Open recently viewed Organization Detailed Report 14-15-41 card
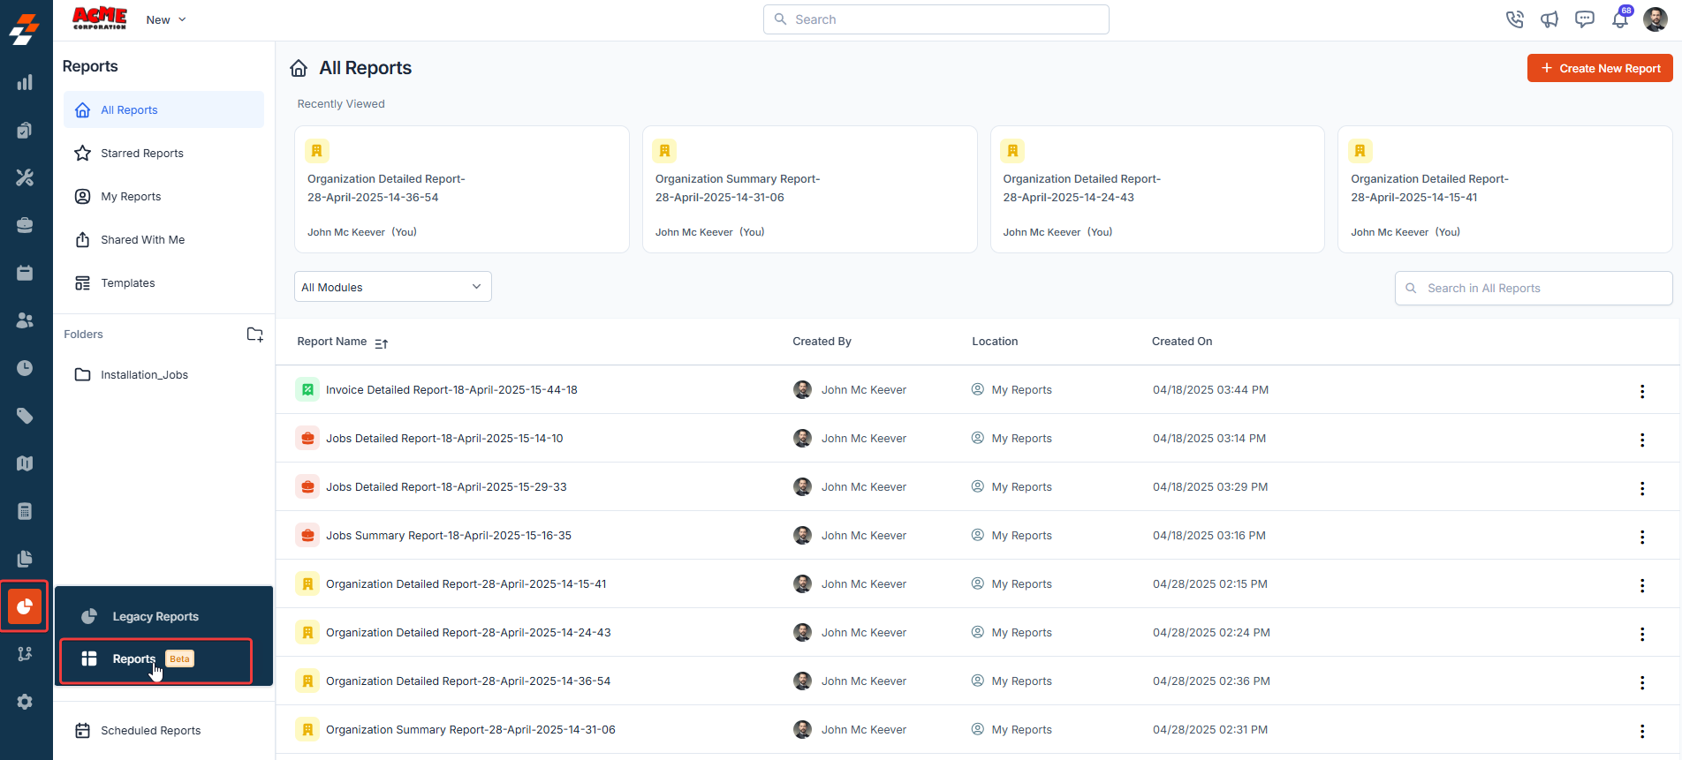1682x760 pixels. 1505,189
